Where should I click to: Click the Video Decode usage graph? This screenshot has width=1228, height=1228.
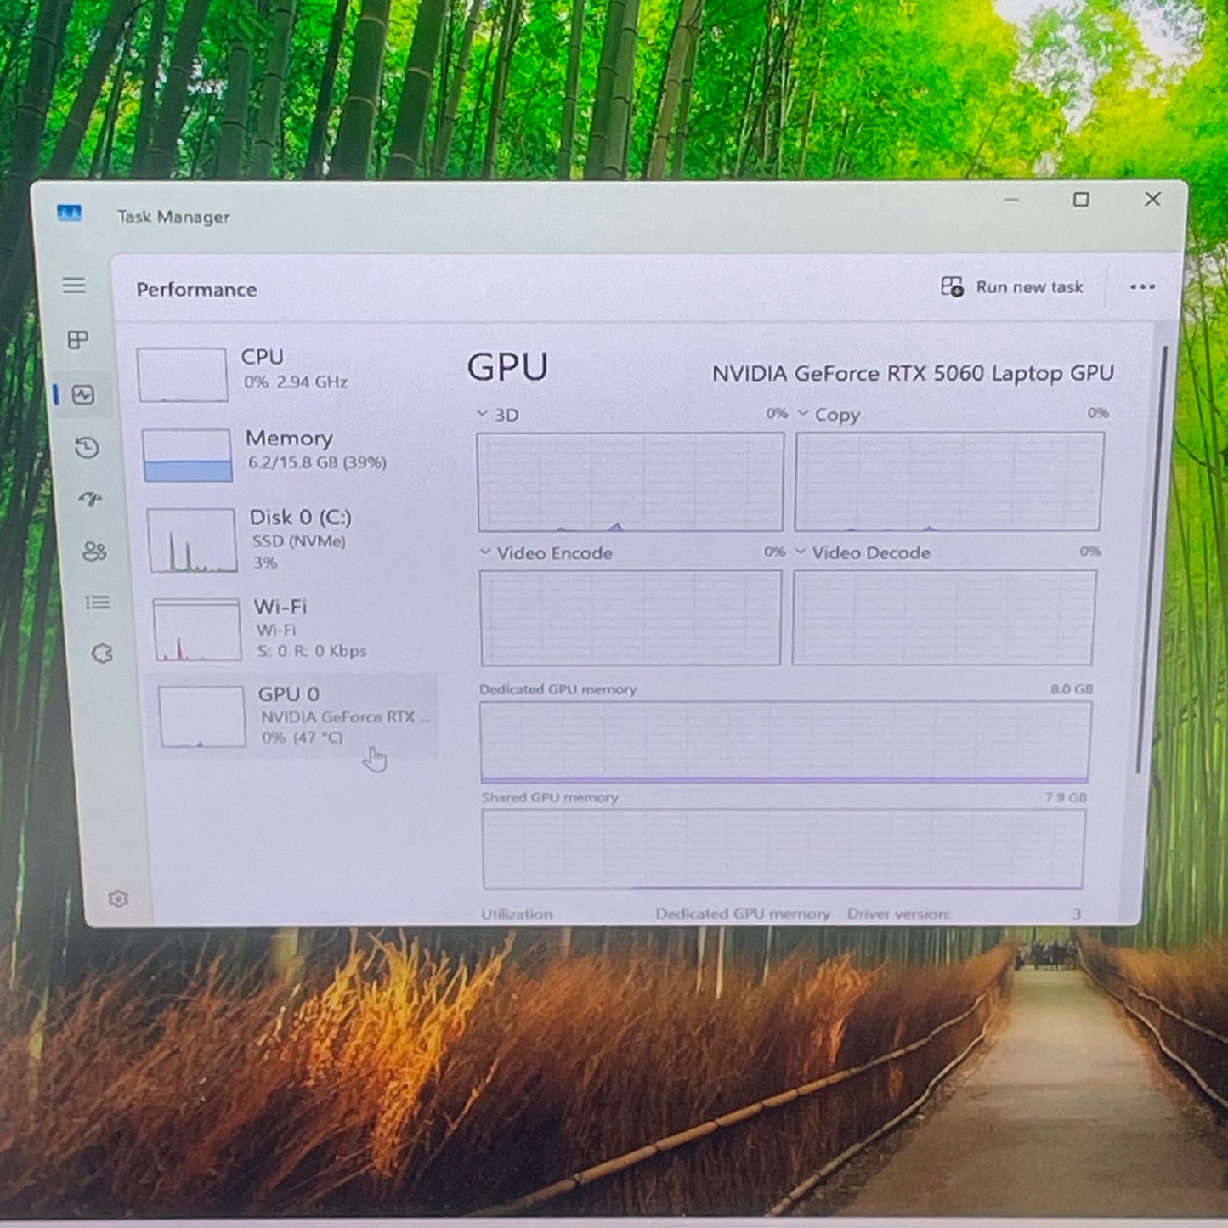(x=943, y=617)
